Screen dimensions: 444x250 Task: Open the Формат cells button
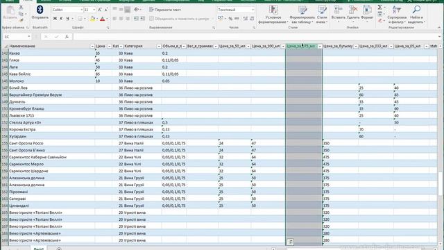pyautogui.click(x=367, y=13)
